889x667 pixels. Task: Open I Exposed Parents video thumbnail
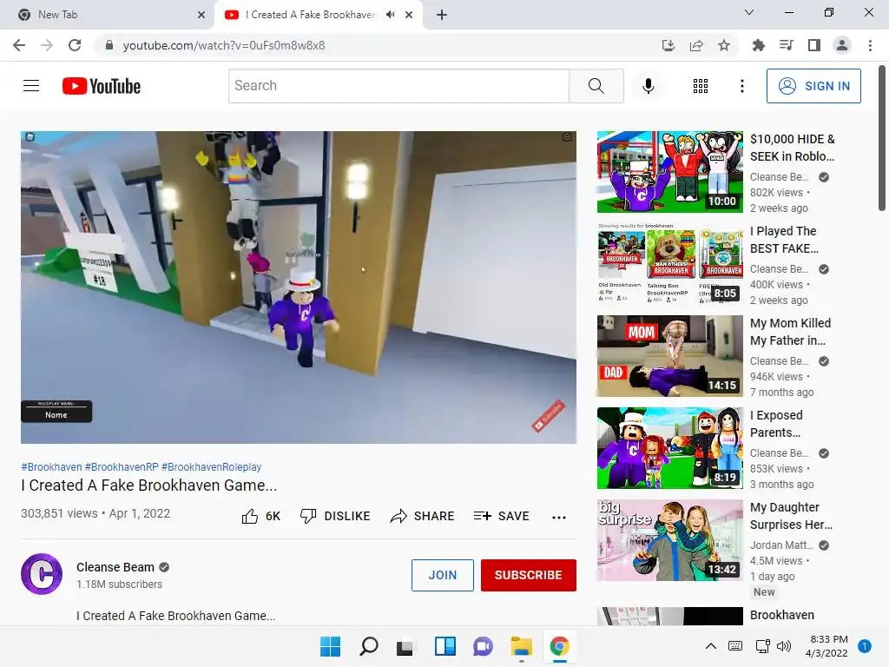point(669,448)
